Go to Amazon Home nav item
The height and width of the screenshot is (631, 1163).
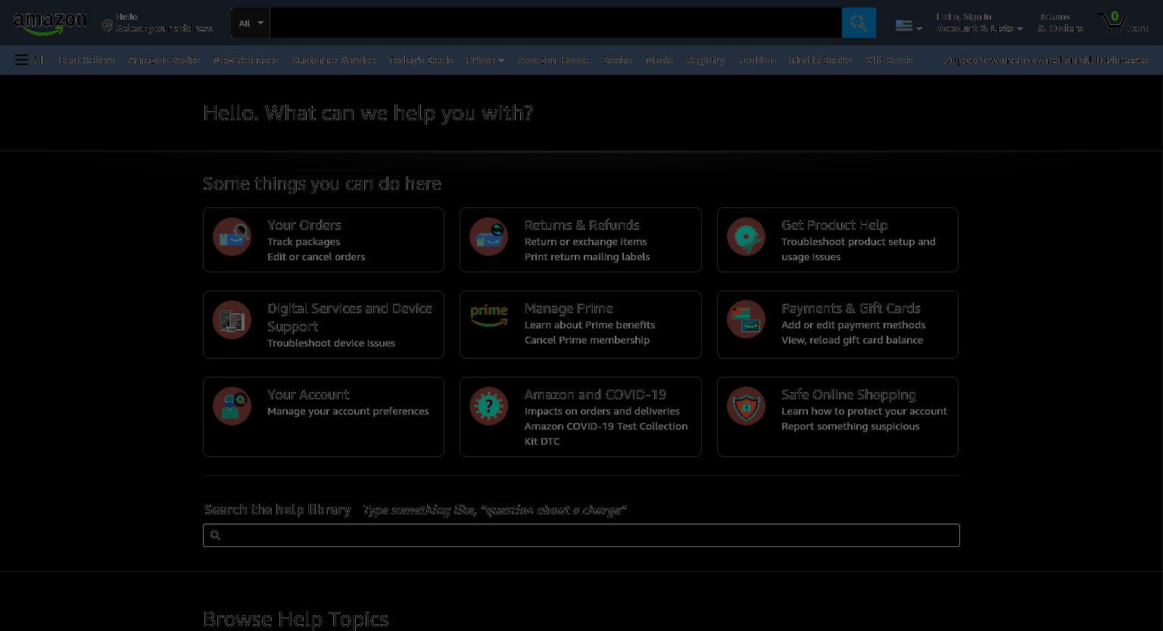(x=553, y=60)
